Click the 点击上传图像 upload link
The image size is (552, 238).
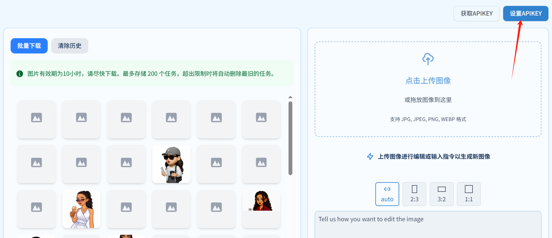click(x=428, y=81)
